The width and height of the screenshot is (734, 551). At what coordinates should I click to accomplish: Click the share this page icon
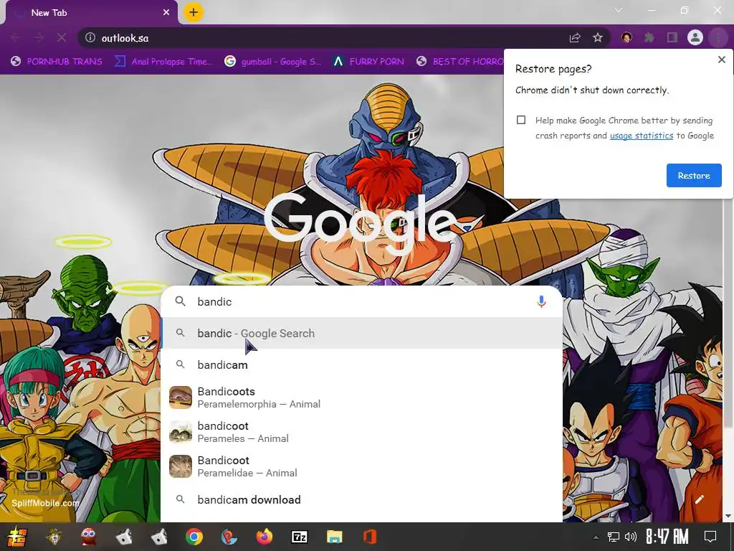click(x=575, y=37)
